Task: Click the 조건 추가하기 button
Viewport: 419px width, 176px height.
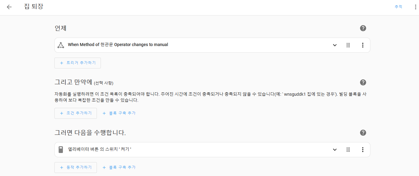Action: coord(76,113)
